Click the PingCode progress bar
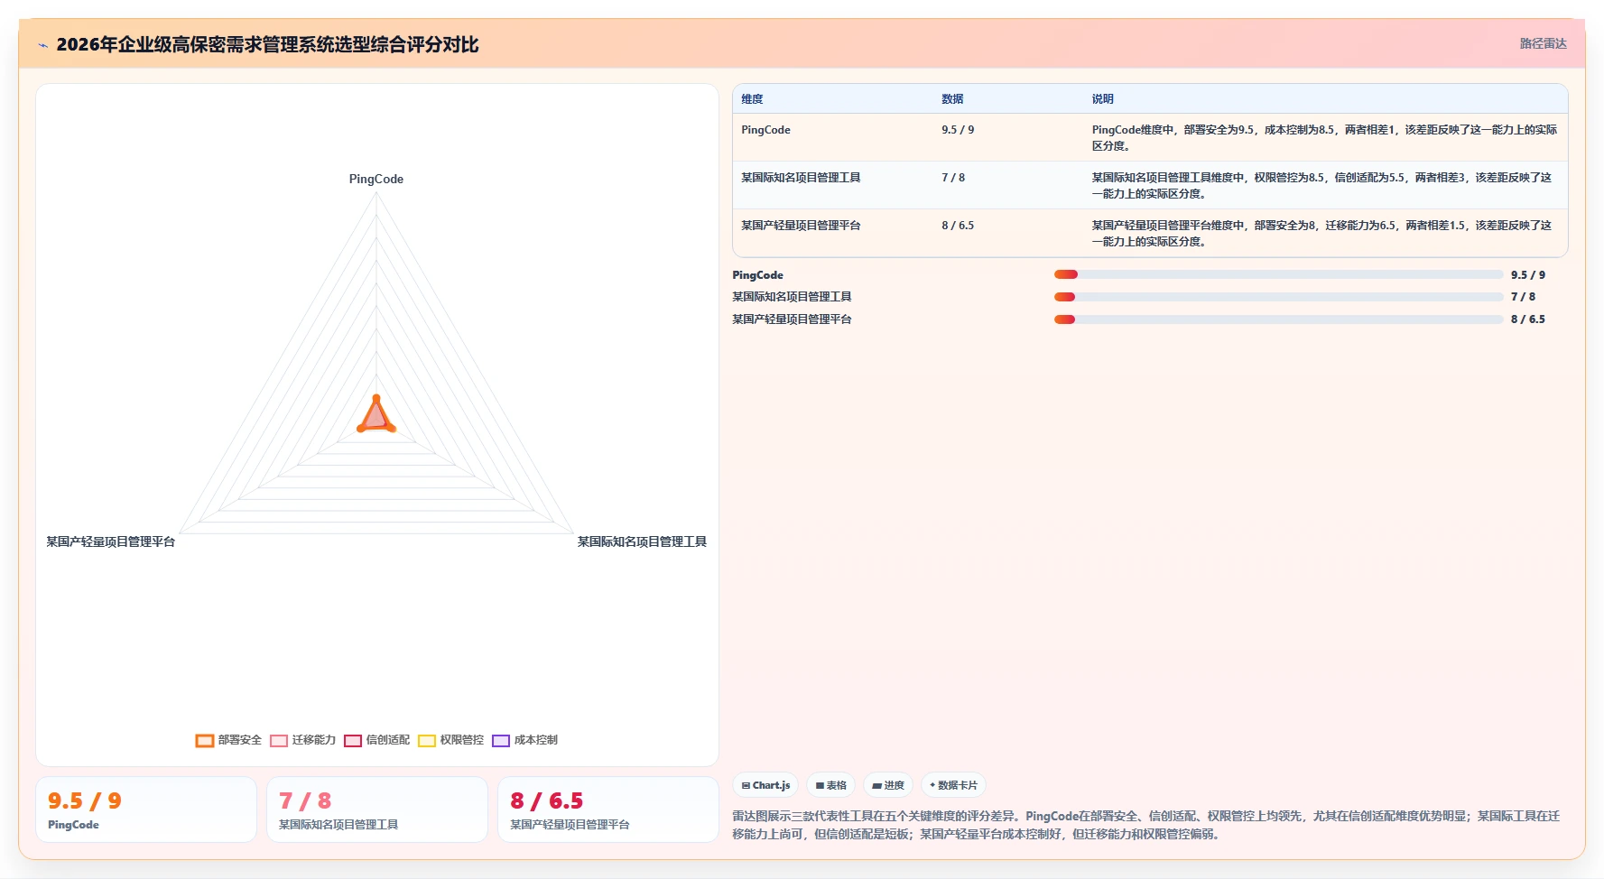This screenshot has width=1604, height=879. click(1278, 274)
